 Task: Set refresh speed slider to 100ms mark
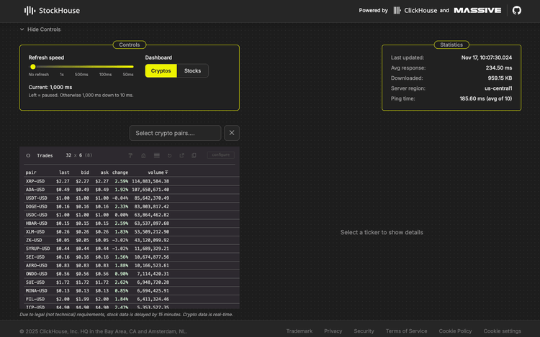105,67
